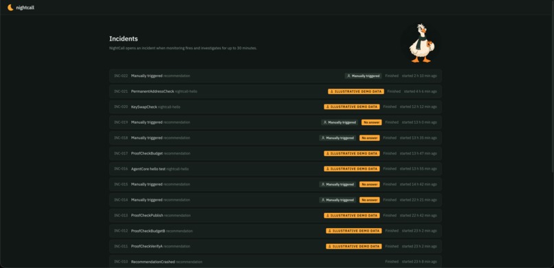Click flask icon in INC-021 demo data badge
Image resolution: width=554 pixels, height=268 pixels.
332,91
